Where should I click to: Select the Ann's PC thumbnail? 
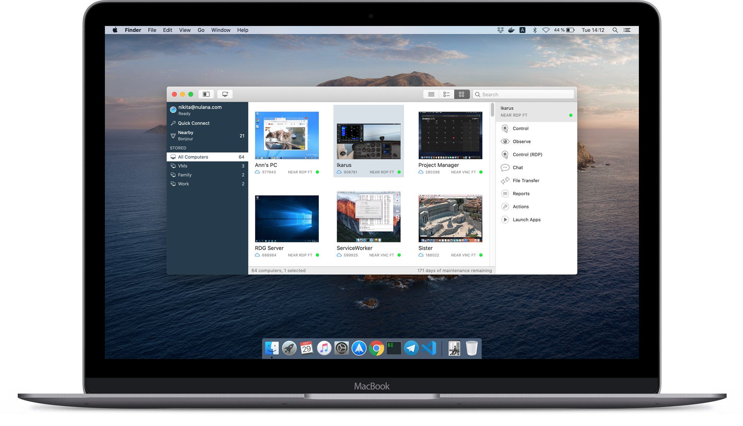click(287, 135)
